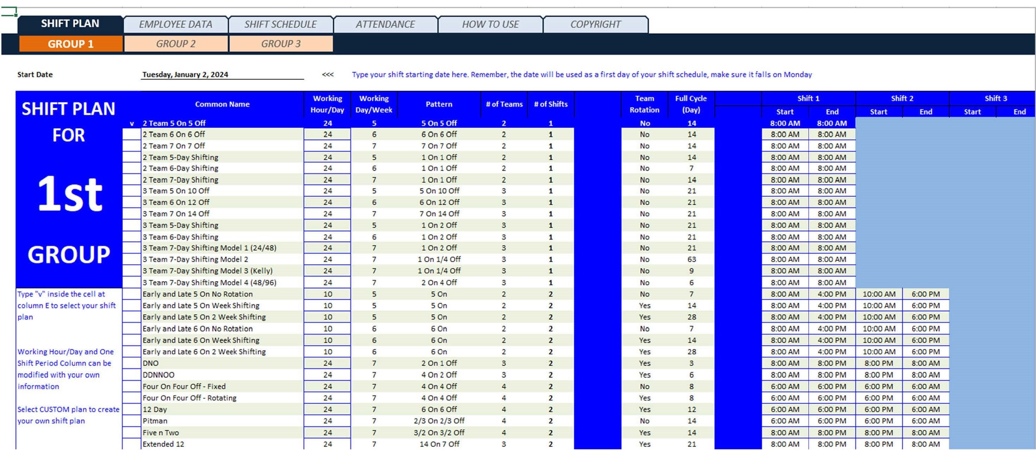Open the SHIFT SCHEDULE tab
This screenshot has height=455, width=1036.
(280, 24)
